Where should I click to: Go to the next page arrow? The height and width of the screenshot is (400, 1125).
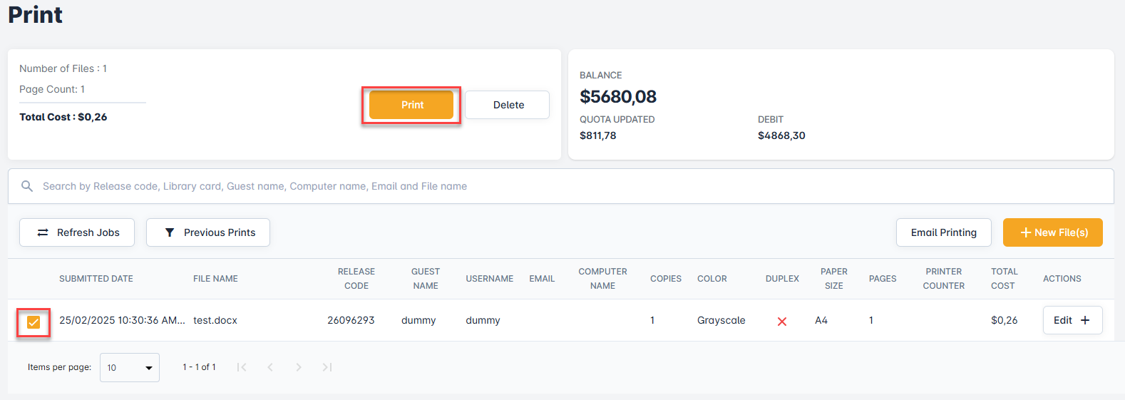[299, 367]
